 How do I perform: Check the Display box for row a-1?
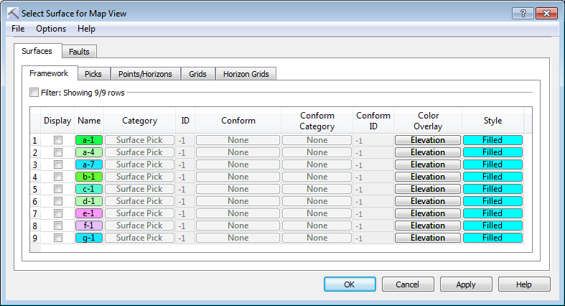58,140
